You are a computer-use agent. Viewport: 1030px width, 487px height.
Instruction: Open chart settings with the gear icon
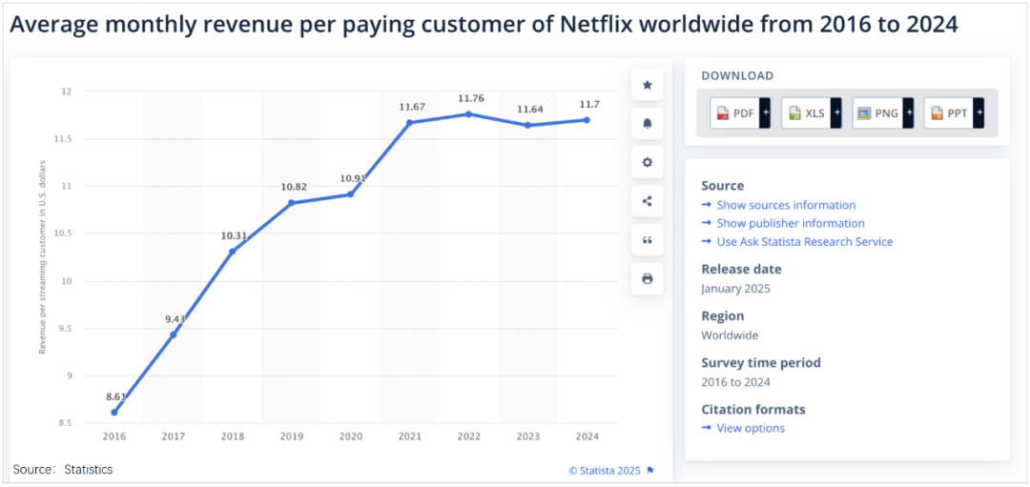[648, 163]
